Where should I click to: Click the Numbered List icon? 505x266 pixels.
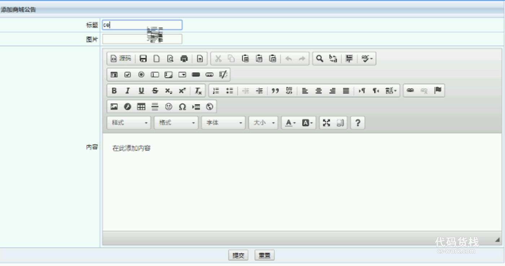(x=216, y=90)
